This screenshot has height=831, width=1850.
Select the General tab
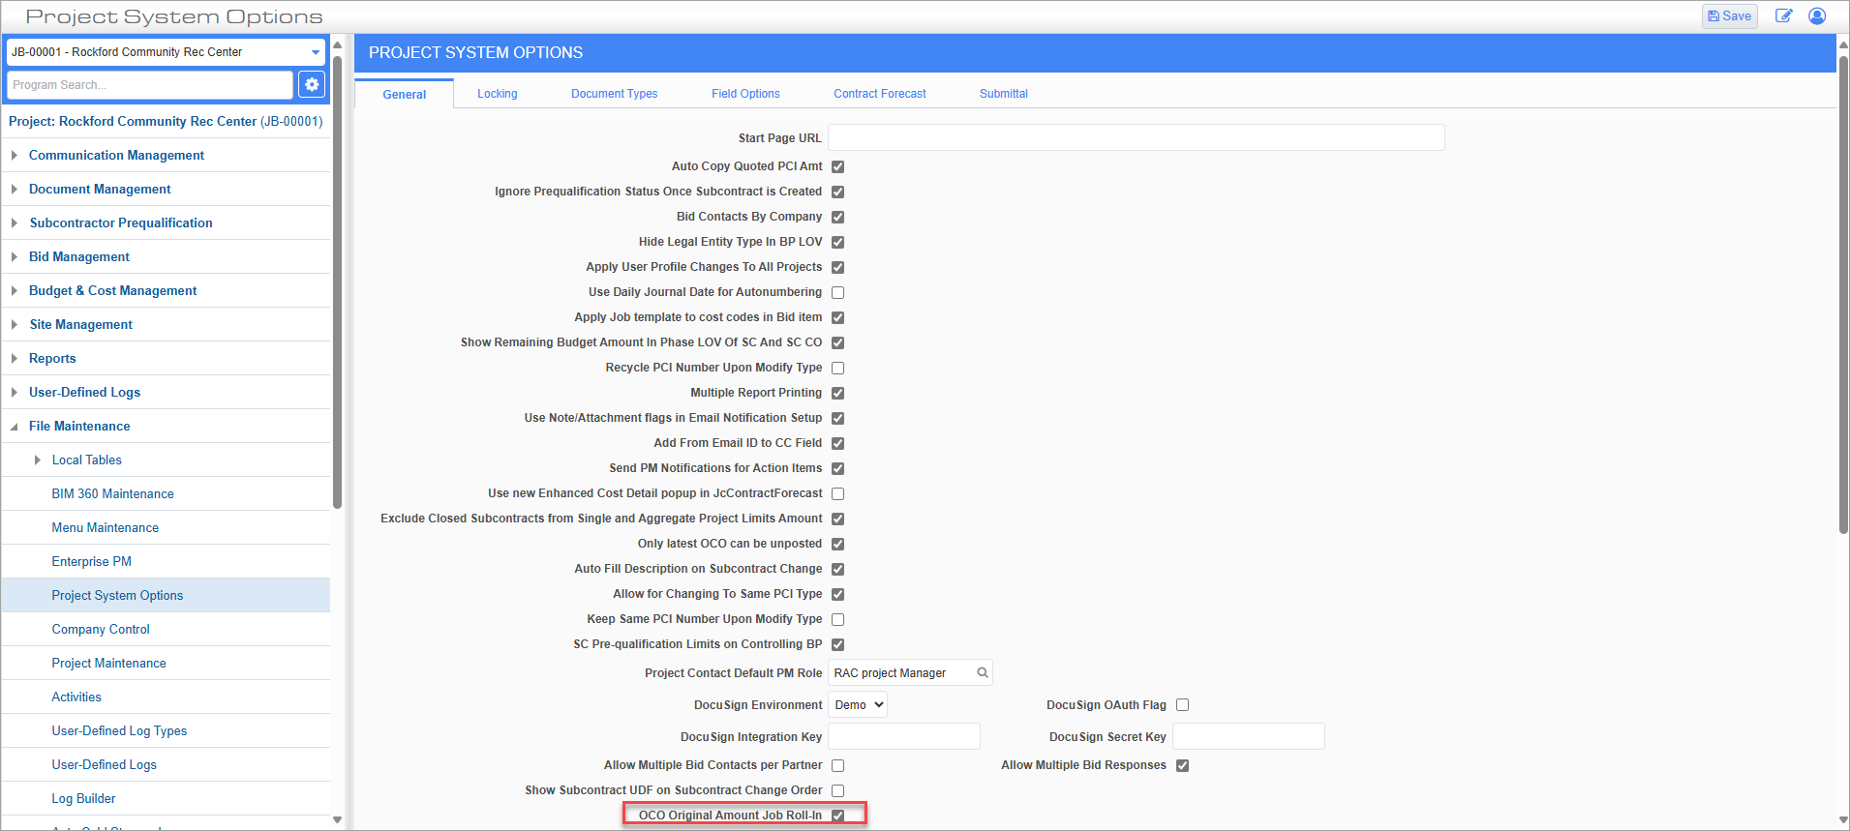click(x=404, y=95)
